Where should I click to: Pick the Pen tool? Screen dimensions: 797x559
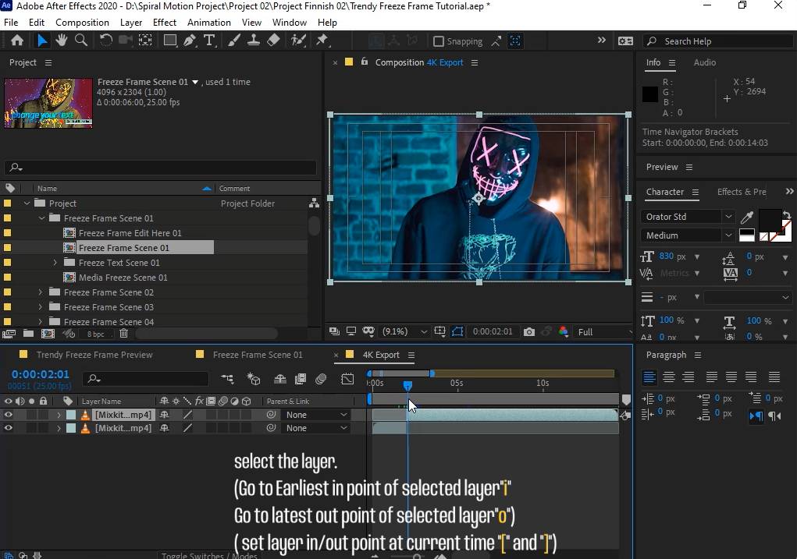190,41
